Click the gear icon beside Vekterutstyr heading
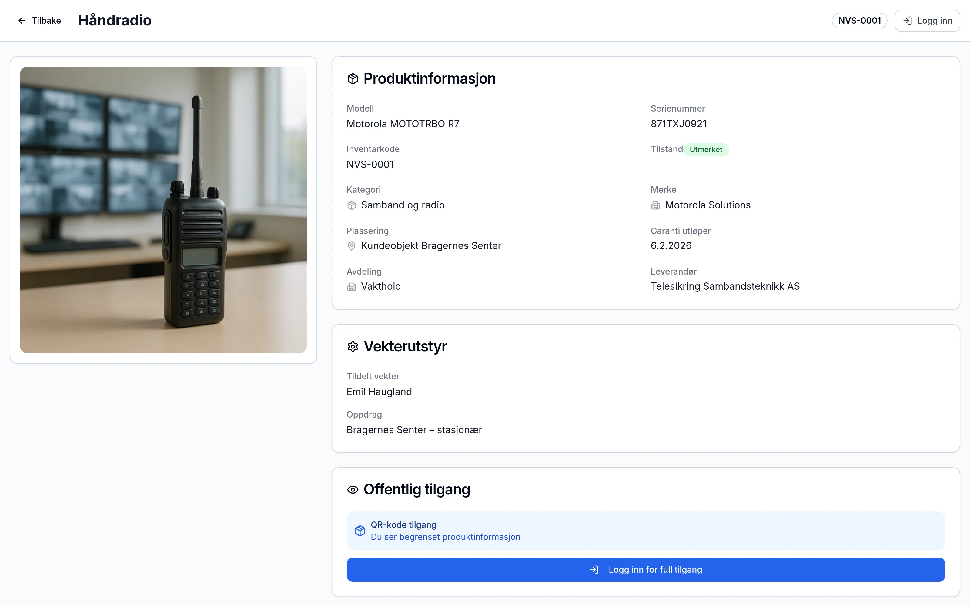Screen dimensions: 970x606 click(x=353, y=346)
